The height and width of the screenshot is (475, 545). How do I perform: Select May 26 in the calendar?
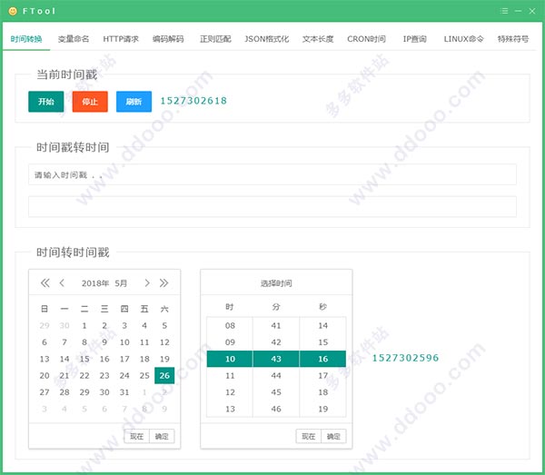pos(164,375)
